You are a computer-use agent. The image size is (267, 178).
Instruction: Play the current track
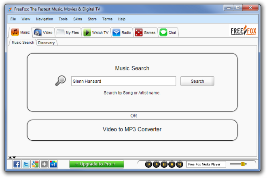[156, 164]
